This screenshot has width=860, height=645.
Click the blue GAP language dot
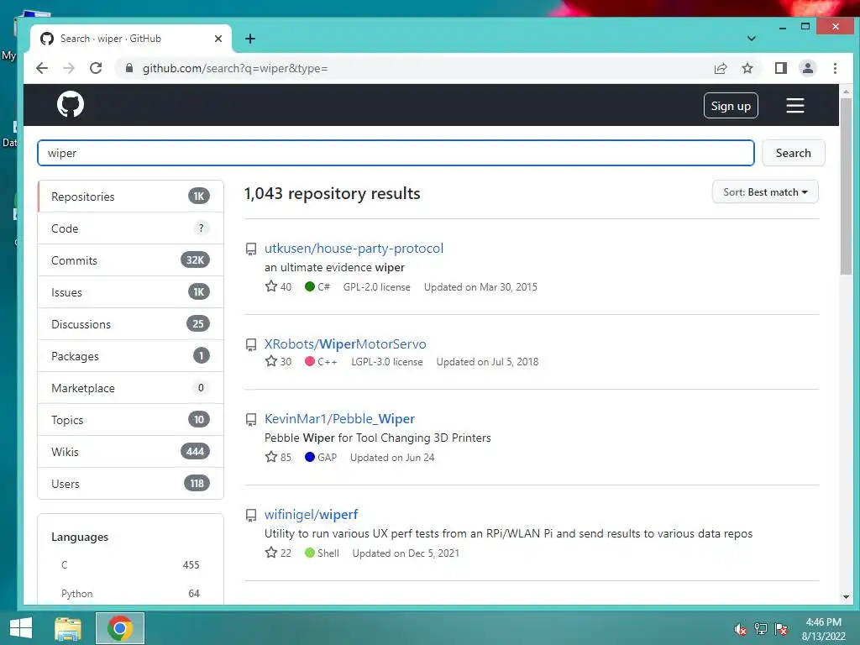(x=309, y=457)
